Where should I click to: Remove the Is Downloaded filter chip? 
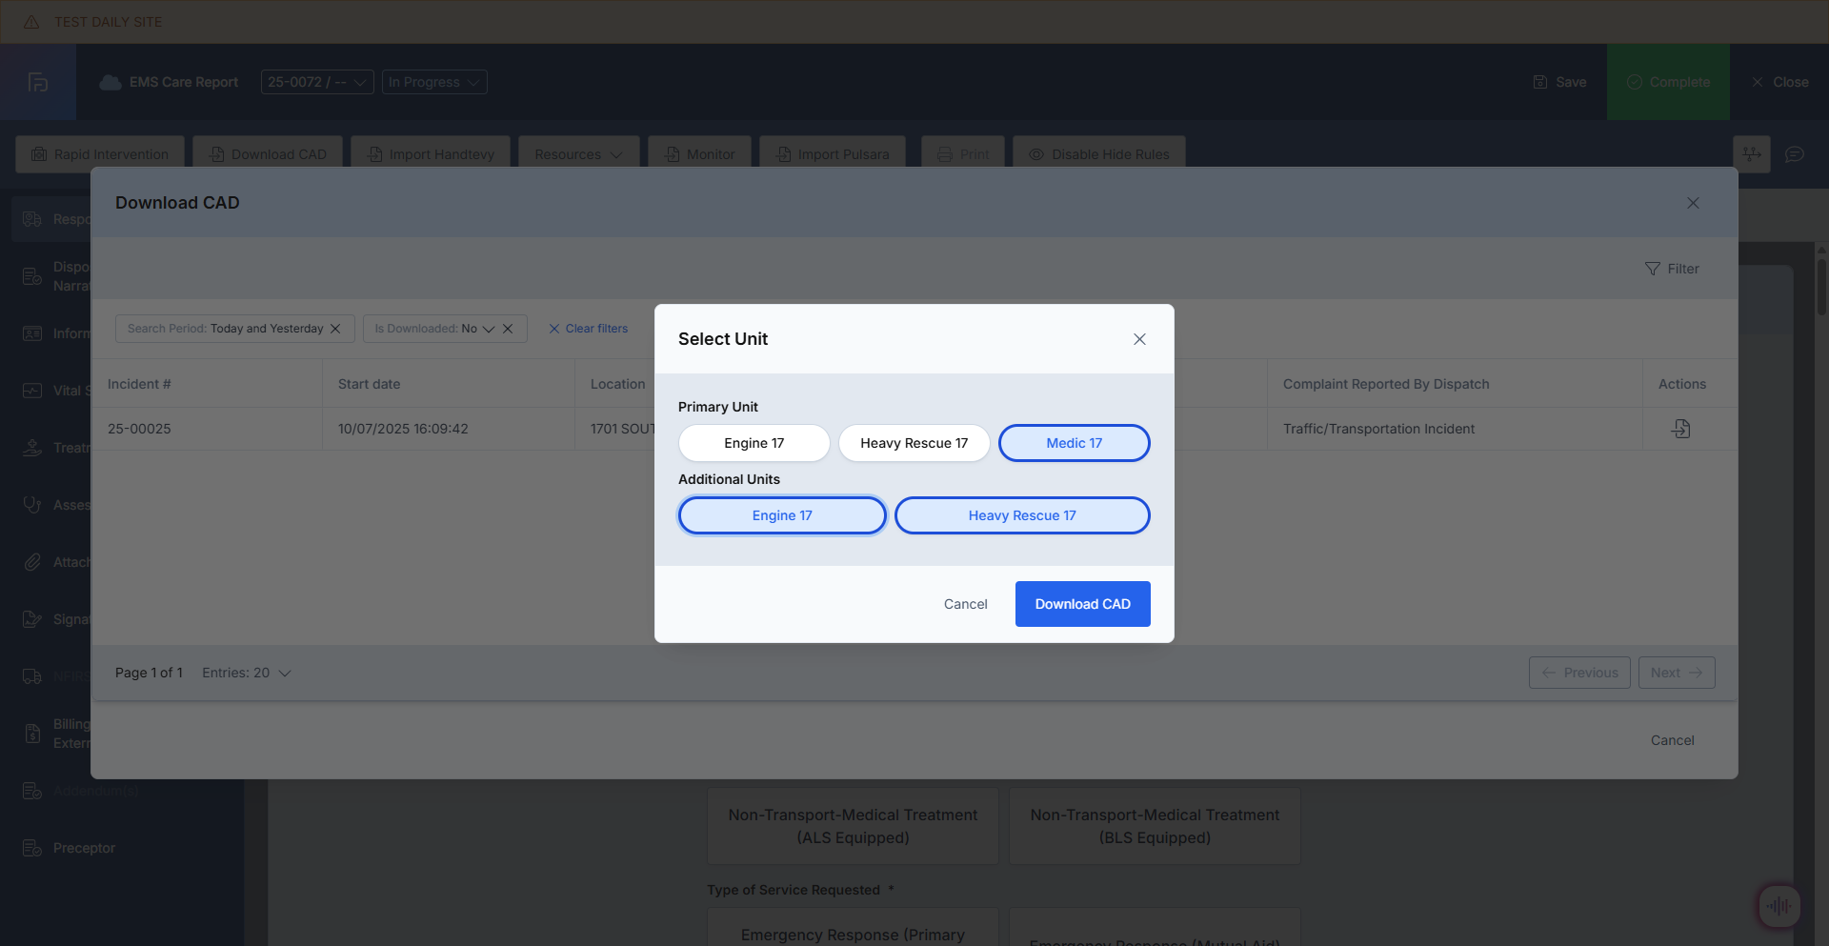508,329
